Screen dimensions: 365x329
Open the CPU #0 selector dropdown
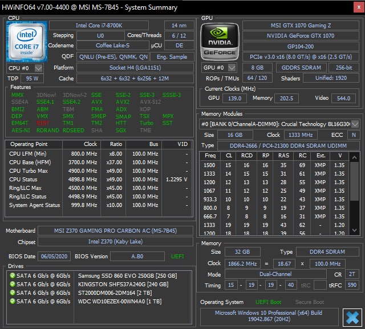click(x=38, y=68)
